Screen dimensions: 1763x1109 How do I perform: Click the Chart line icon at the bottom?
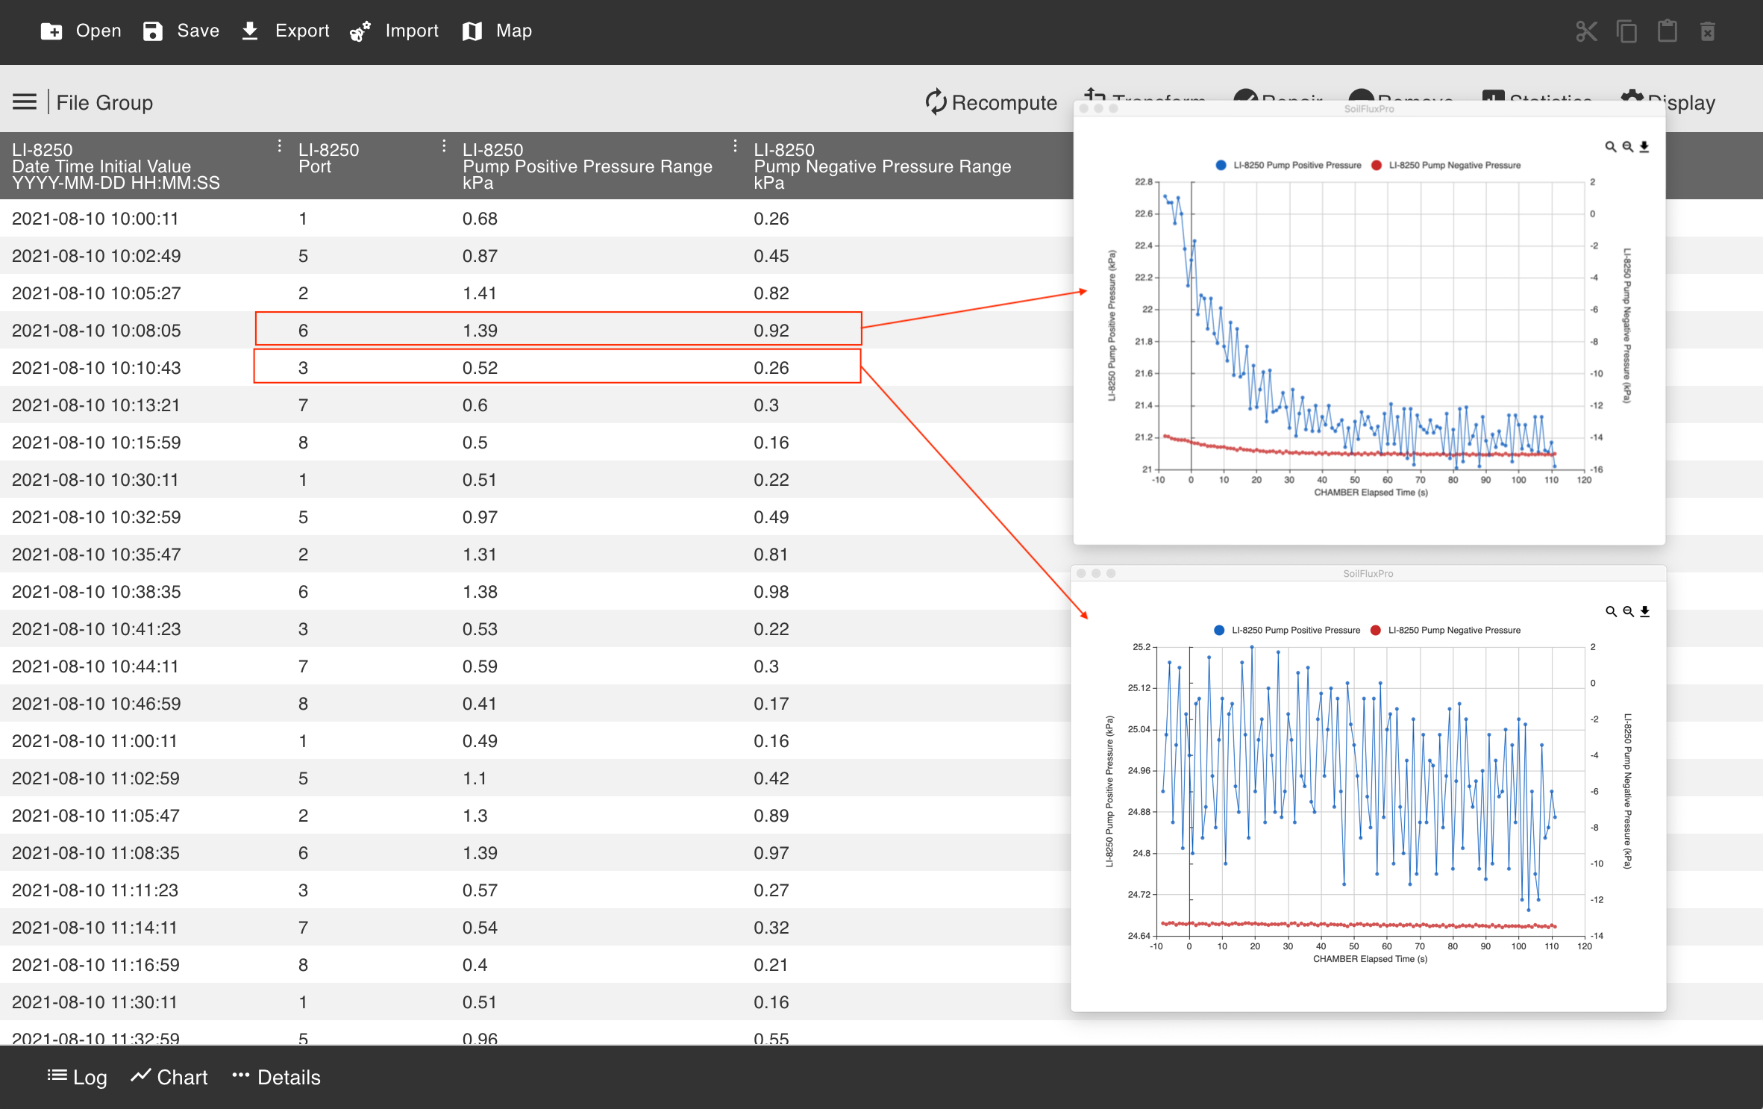(x=141, y=1075)
